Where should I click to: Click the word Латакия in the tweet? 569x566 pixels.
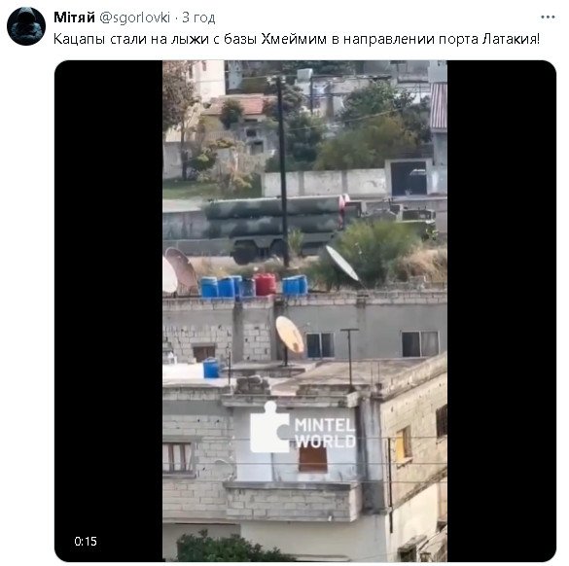click(x=511, y=39)
